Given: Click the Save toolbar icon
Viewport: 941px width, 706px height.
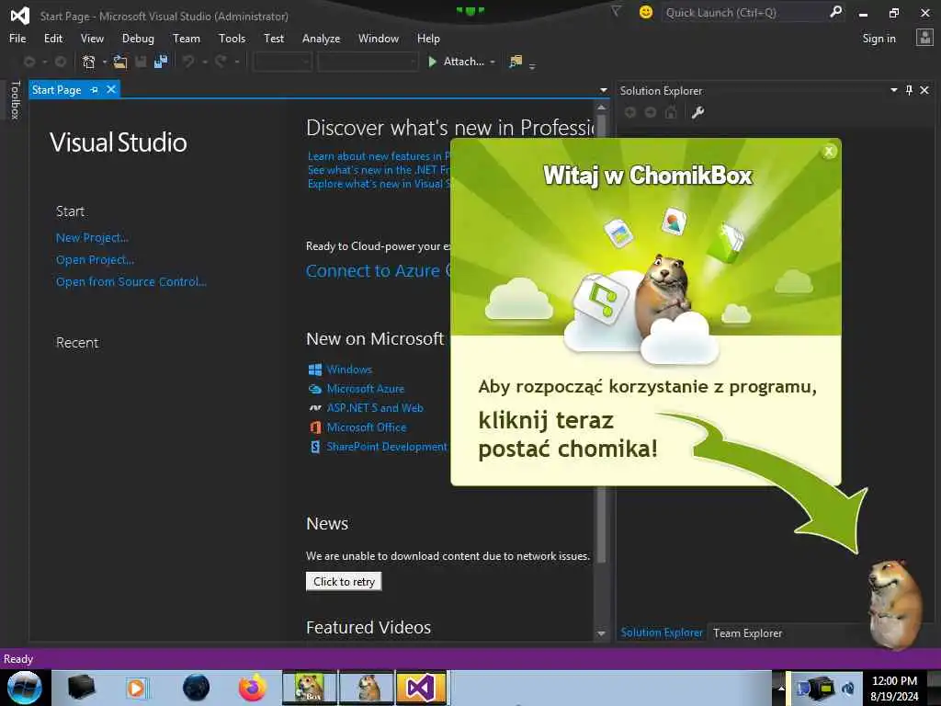Looking at the screenshot, I should (141, 62).
